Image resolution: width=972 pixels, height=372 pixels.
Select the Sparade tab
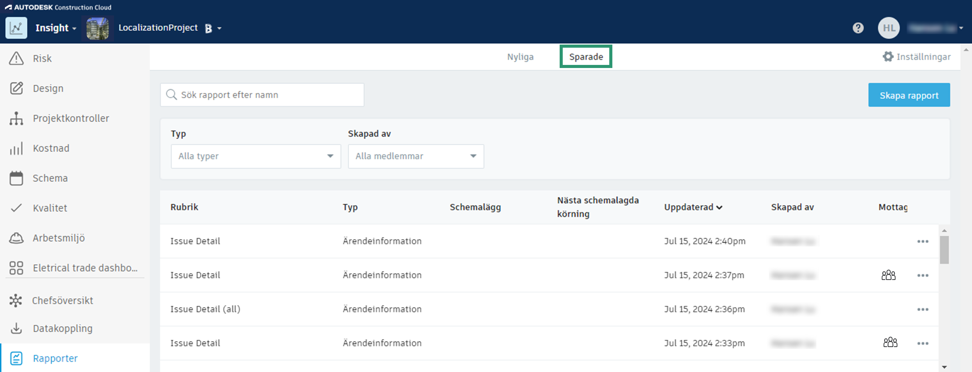tap(586, 57)
